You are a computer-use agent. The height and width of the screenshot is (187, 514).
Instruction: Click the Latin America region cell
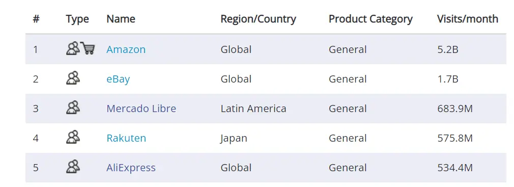(x=253, y=109)
